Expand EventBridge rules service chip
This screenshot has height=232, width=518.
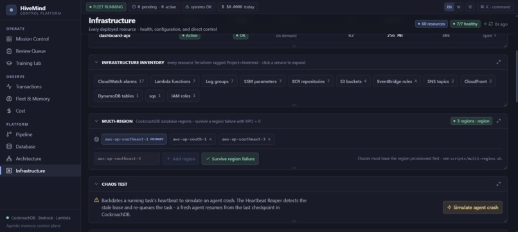tap(397, 81)
